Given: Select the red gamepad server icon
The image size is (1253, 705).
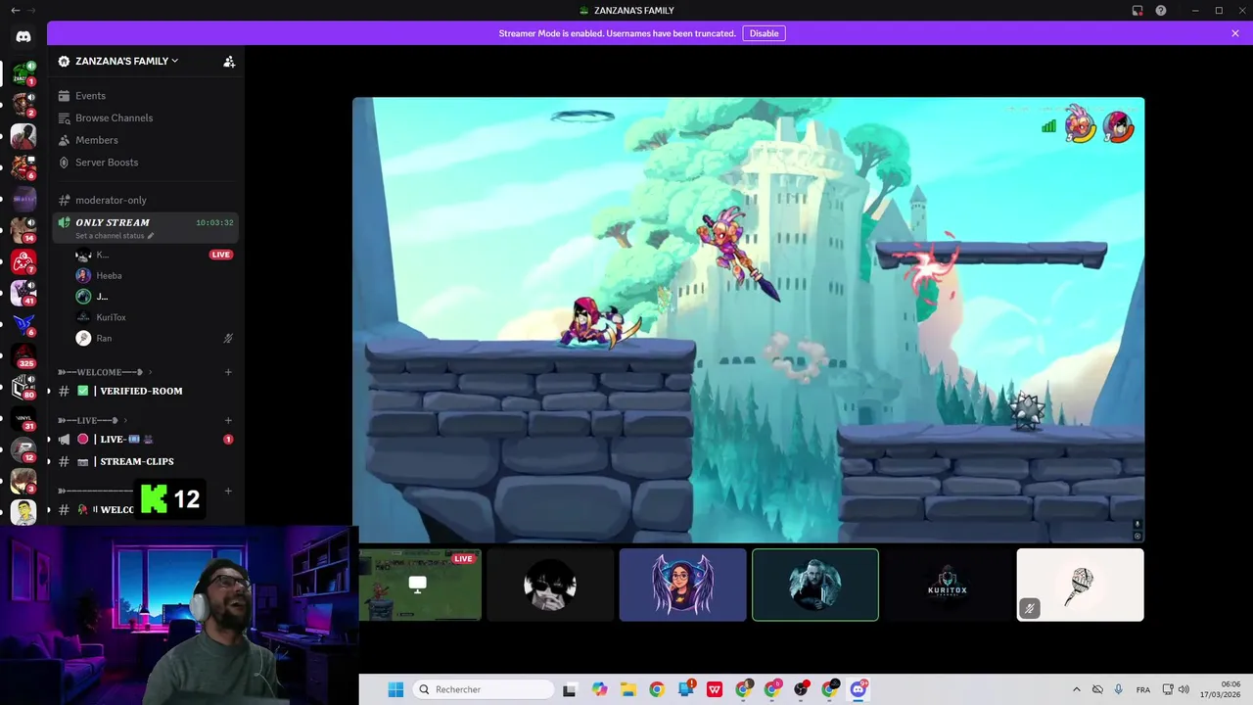Looking at the screenshot, I should pos(23,261).
